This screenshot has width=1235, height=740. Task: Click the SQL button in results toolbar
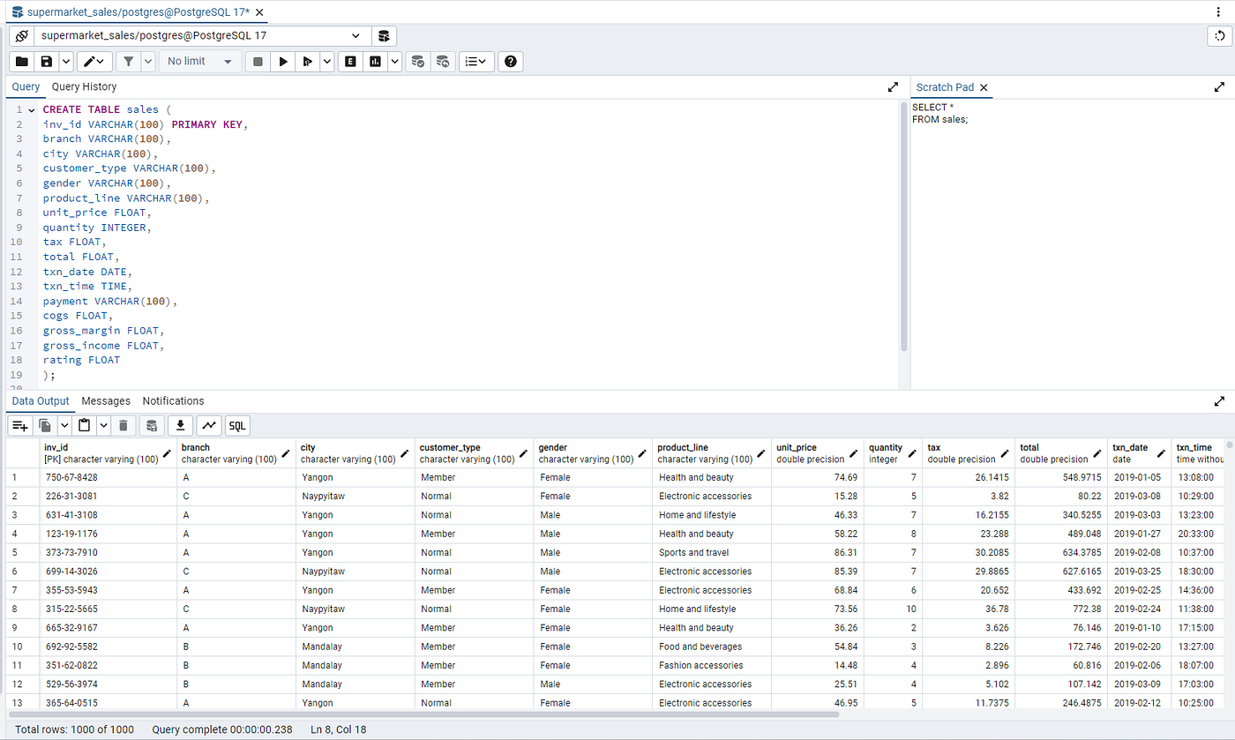(x=237, y=426)
